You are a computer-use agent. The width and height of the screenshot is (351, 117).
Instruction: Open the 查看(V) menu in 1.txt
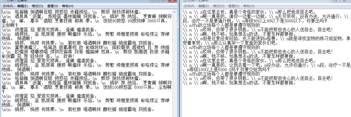point(52,6)
